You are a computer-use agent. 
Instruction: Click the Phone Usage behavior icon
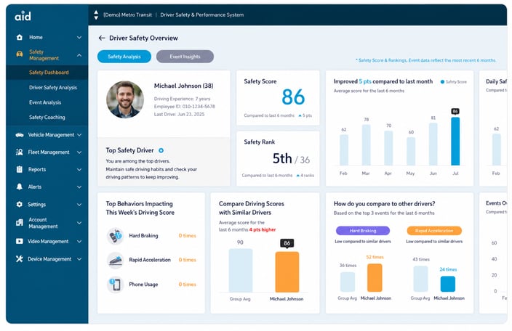tap(115, 285)
